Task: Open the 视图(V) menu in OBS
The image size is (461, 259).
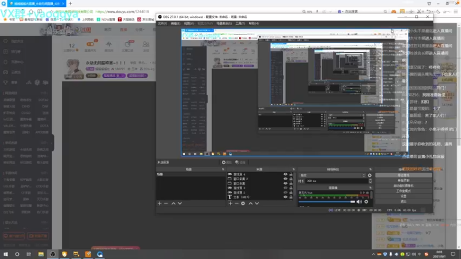Action: pos(189,24)
